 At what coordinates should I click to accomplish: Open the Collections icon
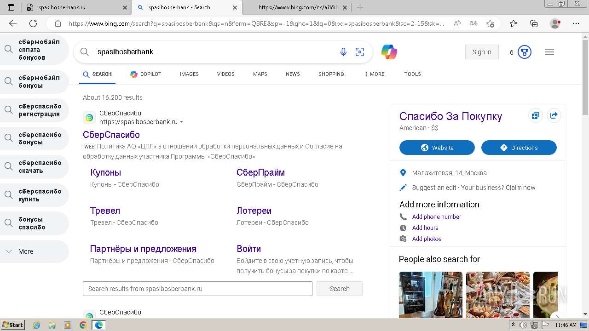pyautogui.click(x=534, y=23)
